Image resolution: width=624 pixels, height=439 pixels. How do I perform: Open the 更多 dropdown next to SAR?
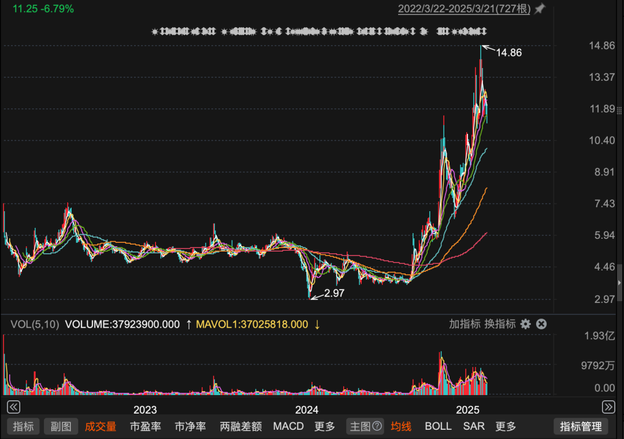click(x=505, y=426)
